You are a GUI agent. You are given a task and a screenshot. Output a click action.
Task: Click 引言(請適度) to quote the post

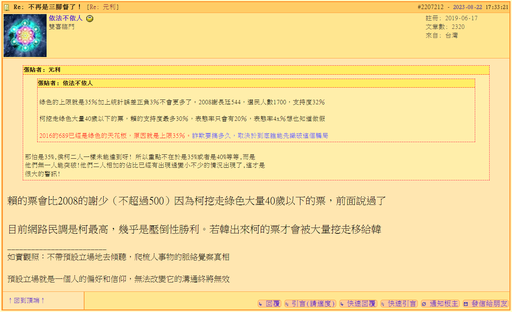[311, 304]
